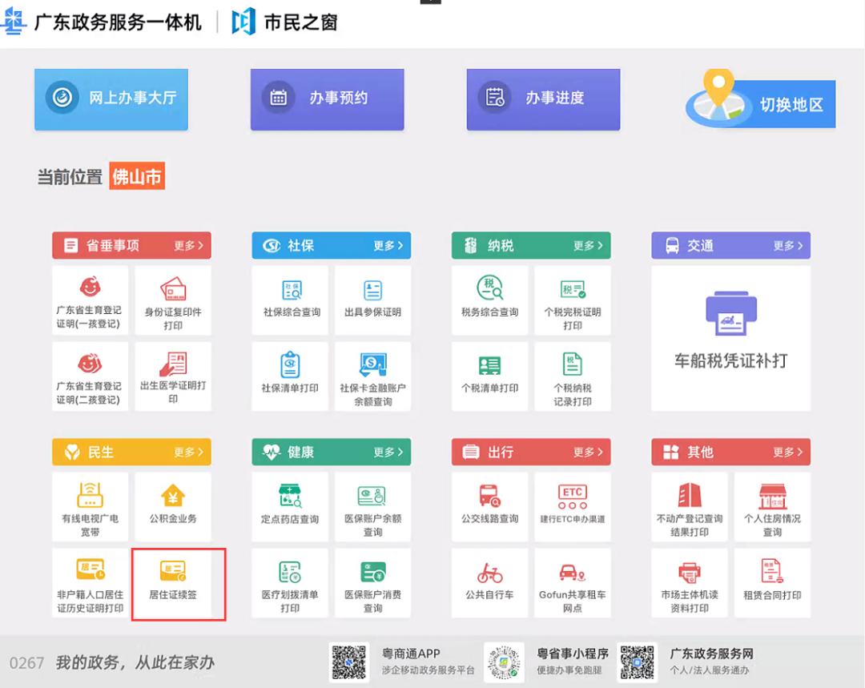
Task: Open 居住证续签 highlighted service
Action: [x=173, y=584]
